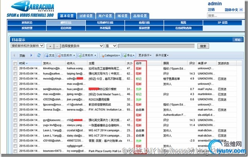
Task: Open the 系统管理 navigation item
Action: point(27,28)
